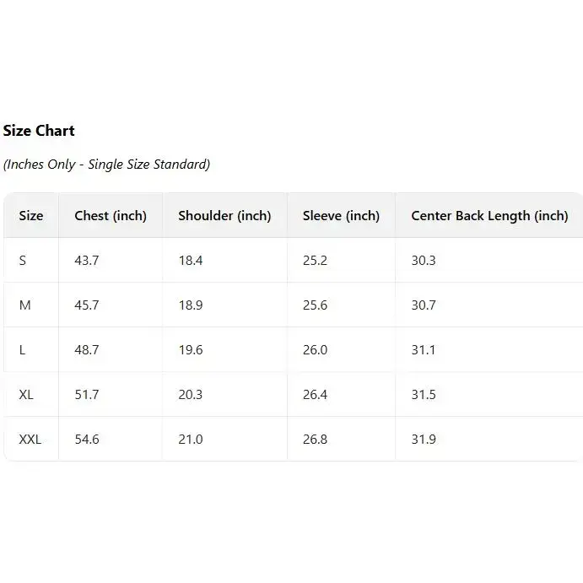The image size is (583, 583).
Task: Click chest value 54.6 for size XXL
Action: pyautogui.click(x=87, y=440)
